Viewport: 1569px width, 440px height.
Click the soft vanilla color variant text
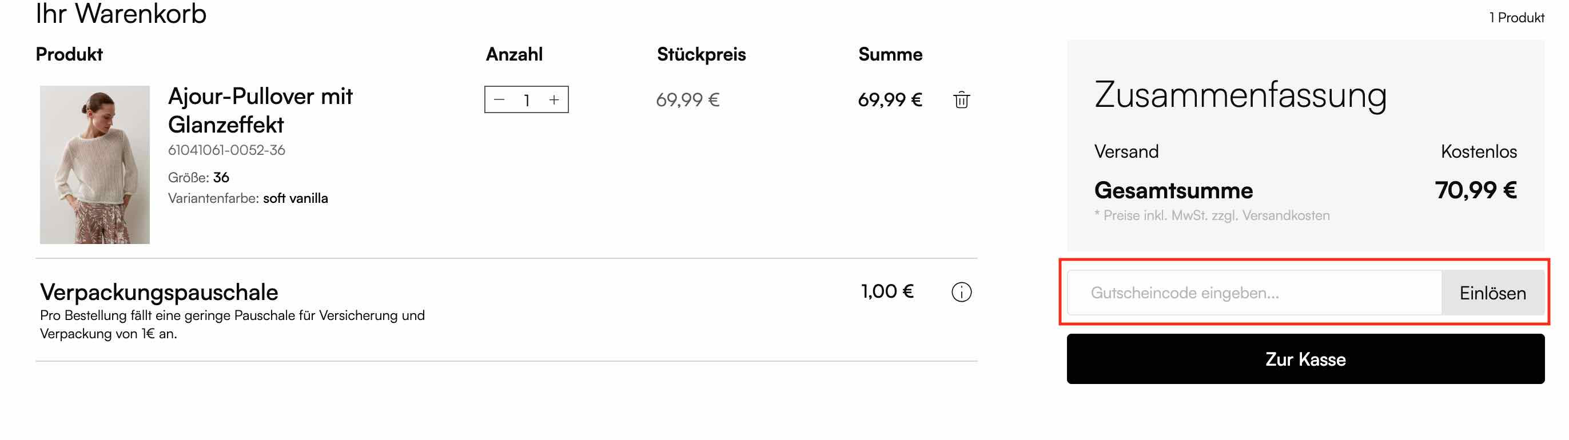point(296,198)
